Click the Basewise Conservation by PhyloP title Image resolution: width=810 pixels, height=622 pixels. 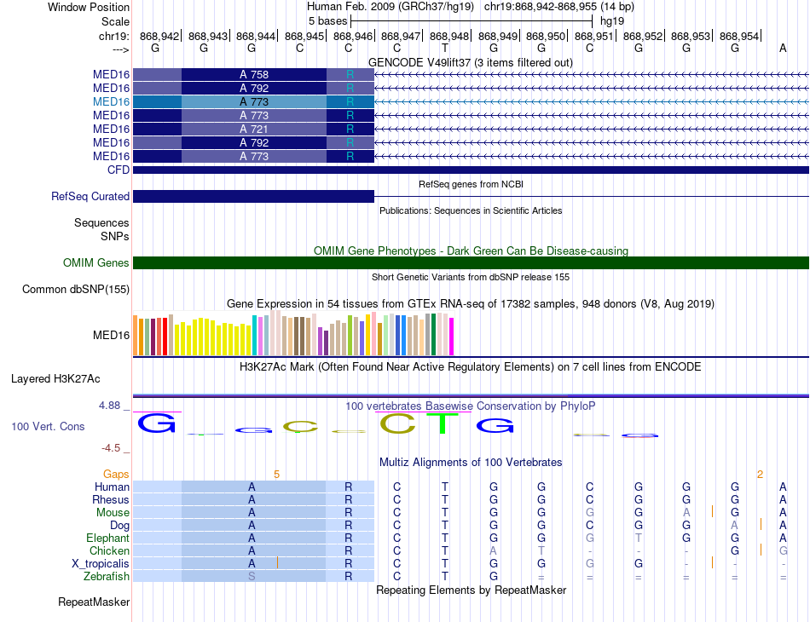[x=471, y=406]
